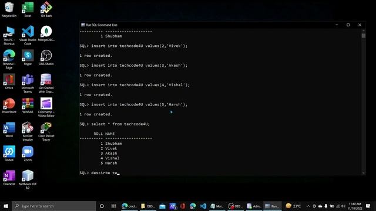Select the MongoDB Compass desktop icon

(x=46, y=33)
